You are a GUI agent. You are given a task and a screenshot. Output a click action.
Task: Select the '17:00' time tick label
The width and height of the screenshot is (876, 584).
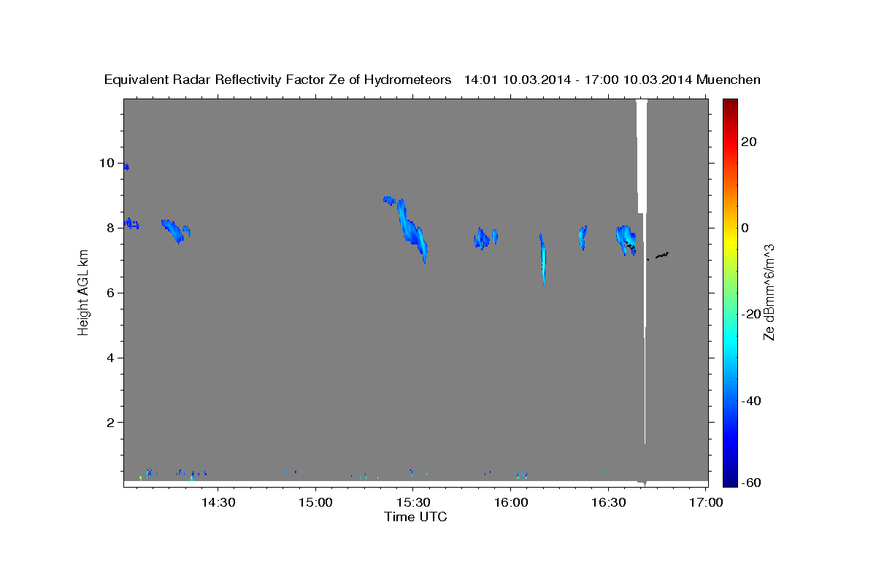point(705,502)
